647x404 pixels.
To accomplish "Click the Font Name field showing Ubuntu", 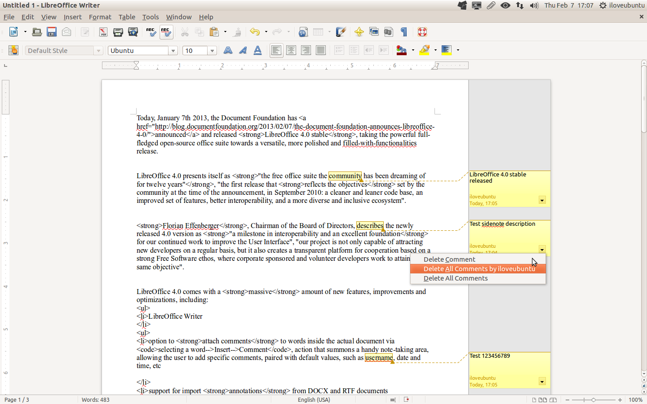I will coord(138,51).
